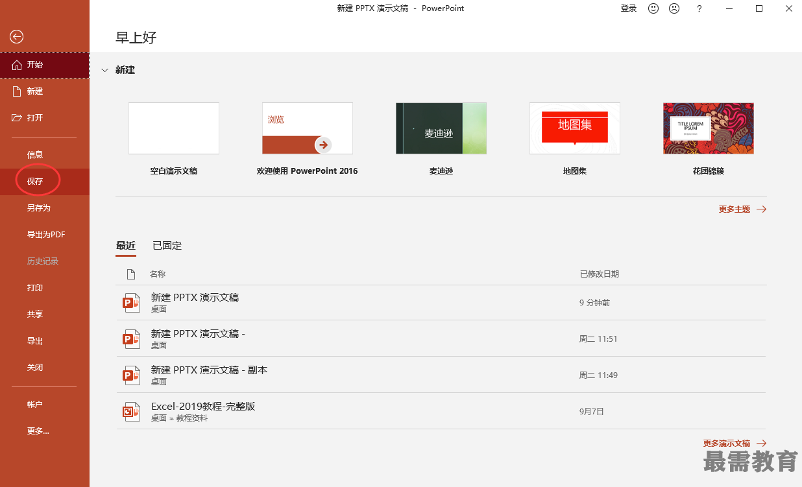
Task: Click the 名称 column header
Action: coord(158,274)
